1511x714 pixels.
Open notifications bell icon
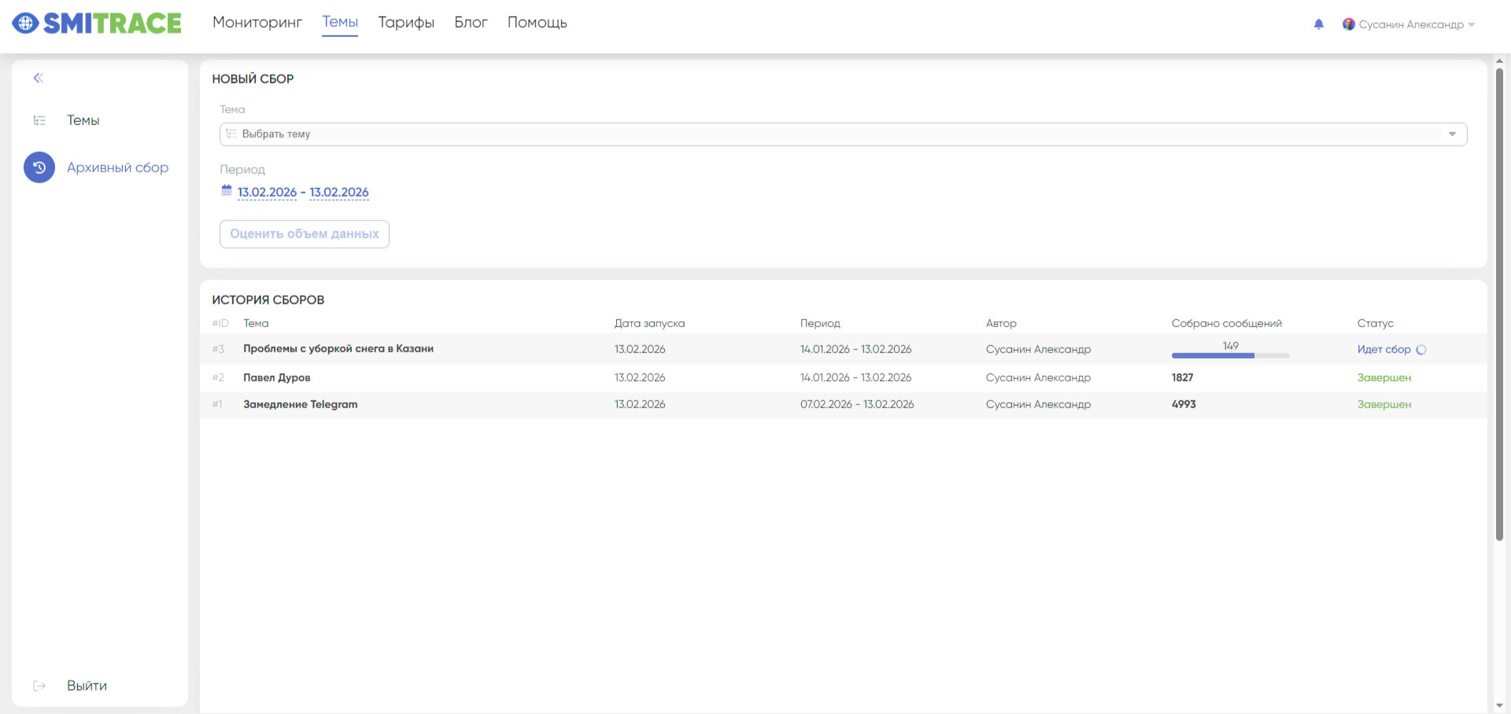point(1319,24)
